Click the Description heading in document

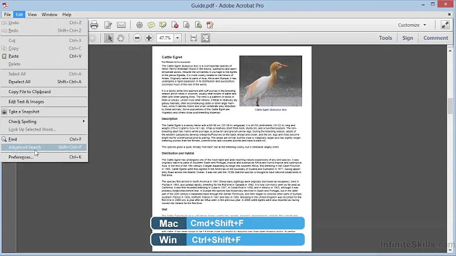170,118
